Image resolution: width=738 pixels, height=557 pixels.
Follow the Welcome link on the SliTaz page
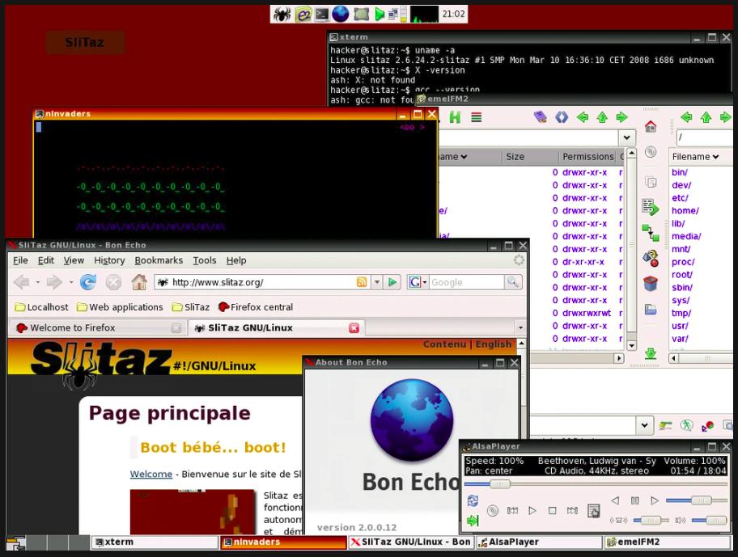(x=151, y=474)
